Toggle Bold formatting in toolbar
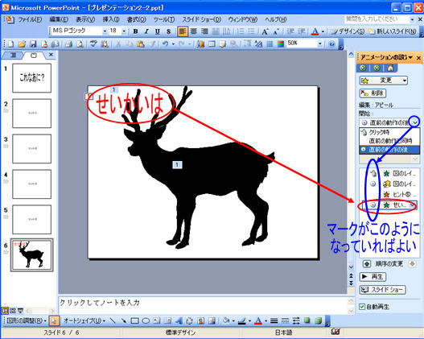Screen dimensions: 424x339 pos(135,31)
